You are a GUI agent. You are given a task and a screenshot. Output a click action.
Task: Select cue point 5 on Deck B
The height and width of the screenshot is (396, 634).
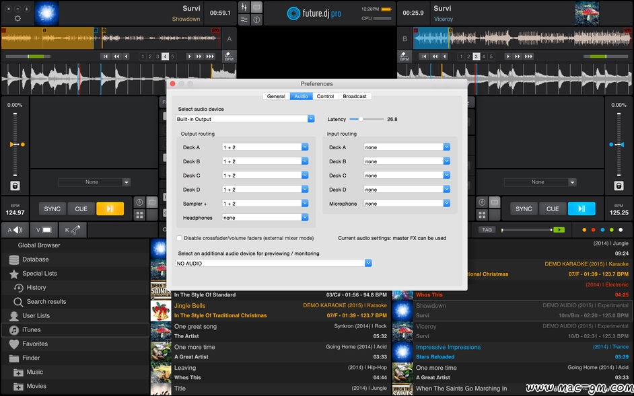click(491, 56)
